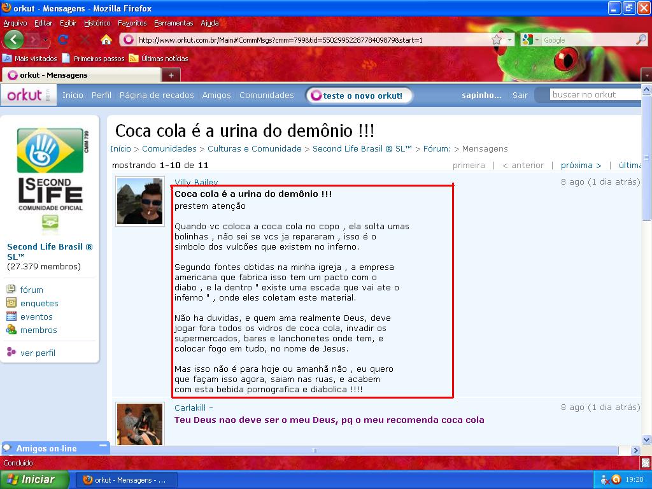Image resolution: width=652 pixels, height=489 pixels.
Task: Open Comunidades in orkut navbar
Action: click(x=267, y=96)
